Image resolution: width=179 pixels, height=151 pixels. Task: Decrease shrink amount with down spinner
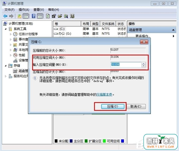click(x=143, y=66)
